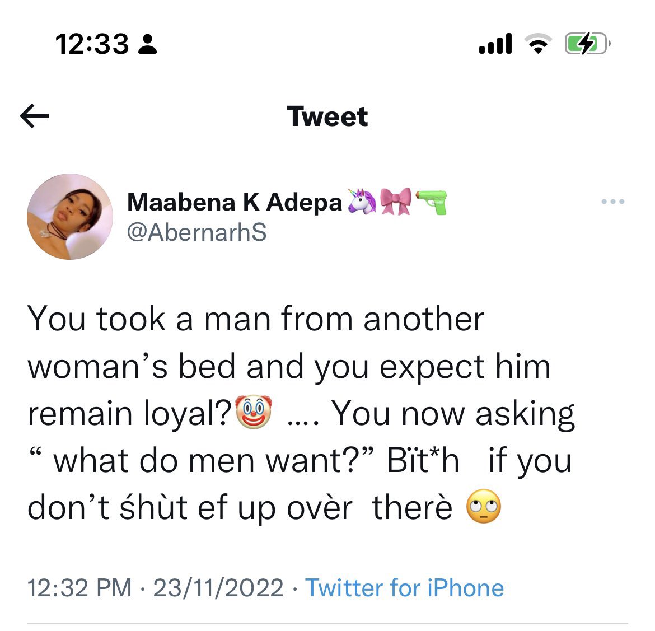
Task: Tap the unicorn emoji in the name
Action: (x=362, y=202)
